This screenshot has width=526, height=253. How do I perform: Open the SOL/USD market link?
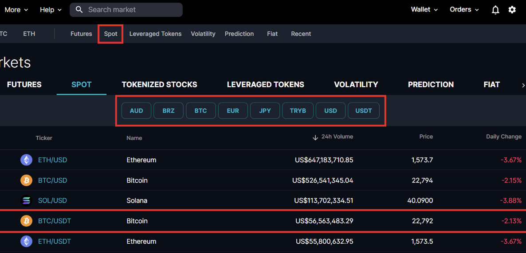52,201
